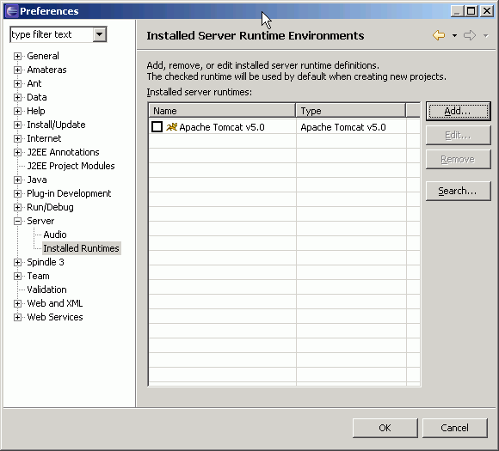Expand the General tree node

tap(17, 56)
